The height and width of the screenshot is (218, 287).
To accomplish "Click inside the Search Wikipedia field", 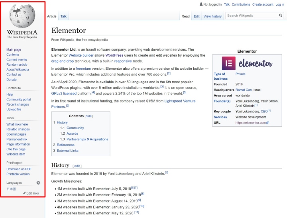I will pos(251,16).
